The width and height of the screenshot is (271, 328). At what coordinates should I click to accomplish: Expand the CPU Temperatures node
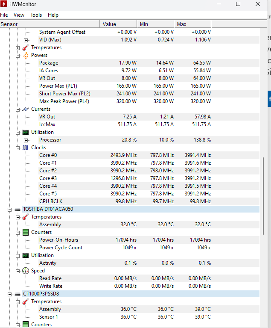click(x=18, y=48)
